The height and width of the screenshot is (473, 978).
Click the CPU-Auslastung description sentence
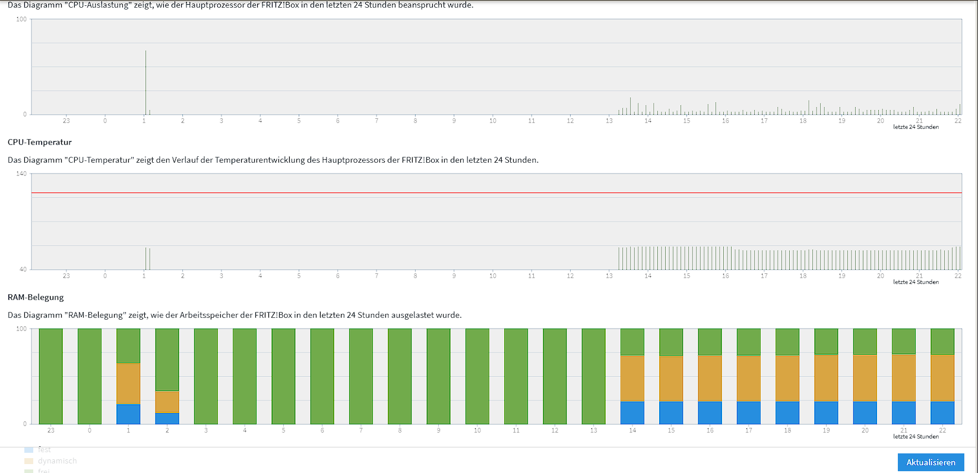click(x=240, y=5)
